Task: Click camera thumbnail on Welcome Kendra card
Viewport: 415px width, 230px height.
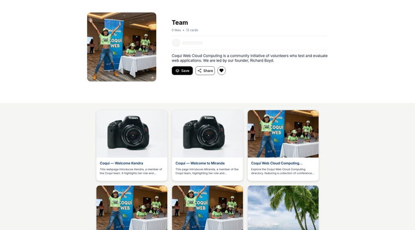Action: (132, 134)
